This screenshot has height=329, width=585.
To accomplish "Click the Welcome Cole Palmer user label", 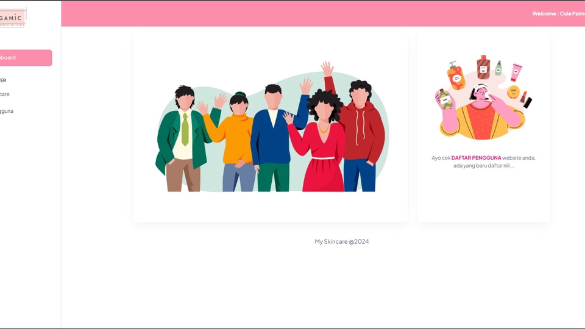I will point(558,13).
